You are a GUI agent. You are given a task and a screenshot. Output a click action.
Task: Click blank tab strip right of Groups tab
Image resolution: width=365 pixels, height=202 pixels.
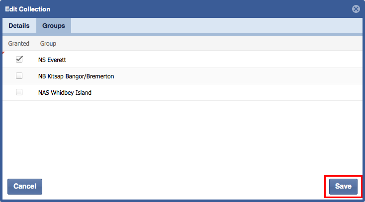(x=214, y=26)
